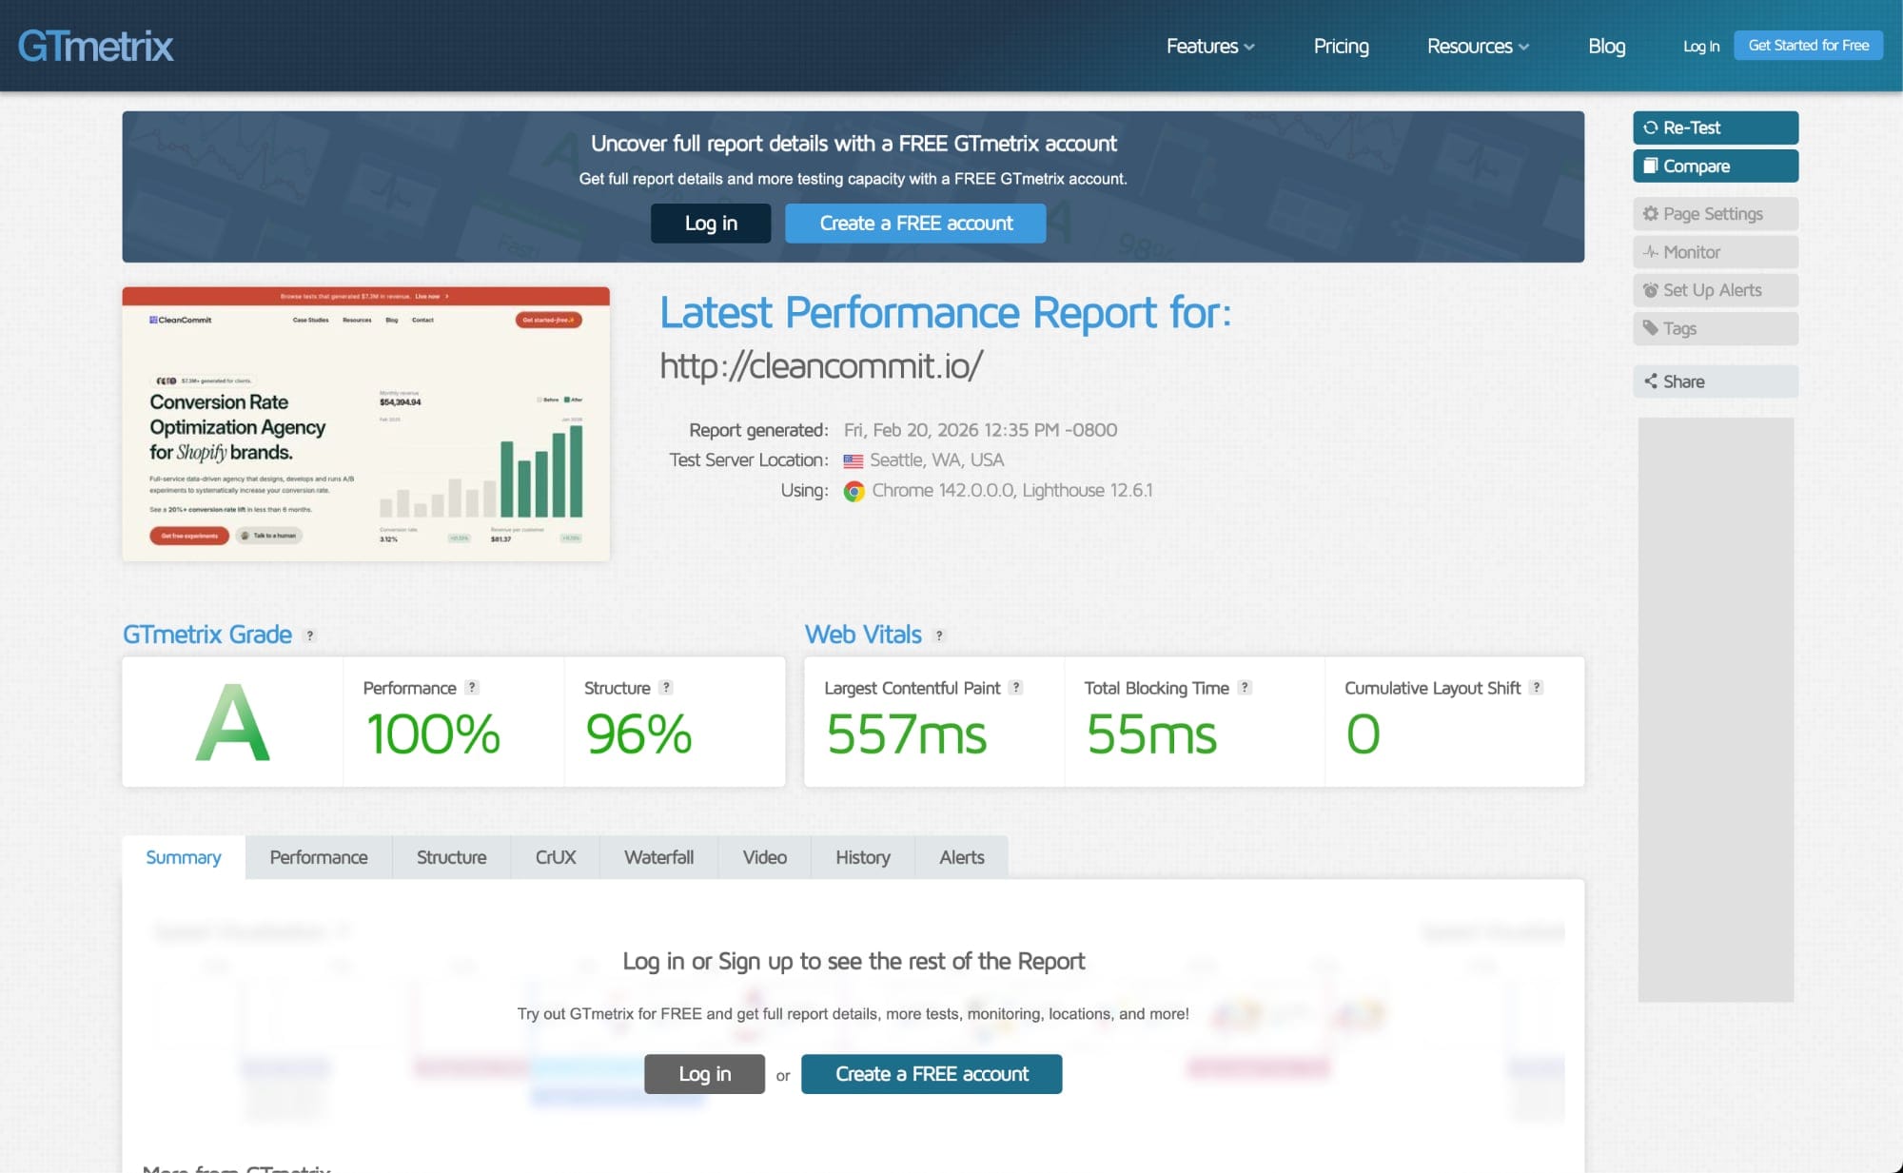This screenshot has height=1173, width=1903.
Task: Click the Page Settings gear icon
Action: click(x=1652, y=213)
